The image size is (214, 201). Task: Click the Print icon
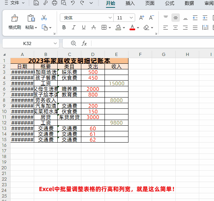click(55, 3)
